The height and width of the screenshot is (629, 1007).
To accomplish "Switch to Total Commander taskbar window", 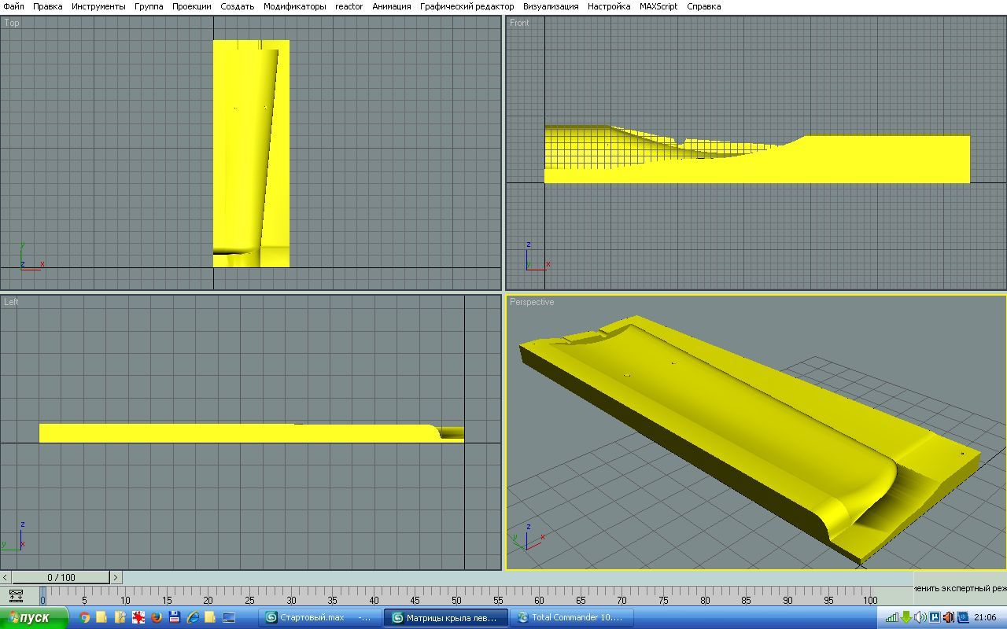I will coord(570,618).
